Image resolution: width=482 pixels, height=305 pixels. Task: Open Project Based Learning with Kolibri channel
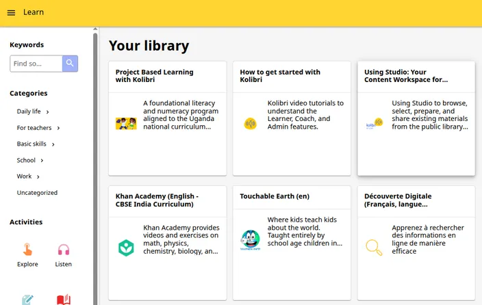[x=168, y=118]
